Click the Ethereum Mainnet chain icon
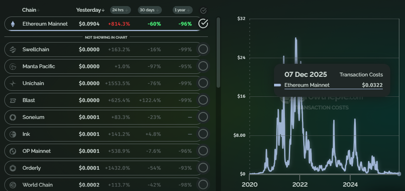405x191 pixels. [x=13, y=24]
